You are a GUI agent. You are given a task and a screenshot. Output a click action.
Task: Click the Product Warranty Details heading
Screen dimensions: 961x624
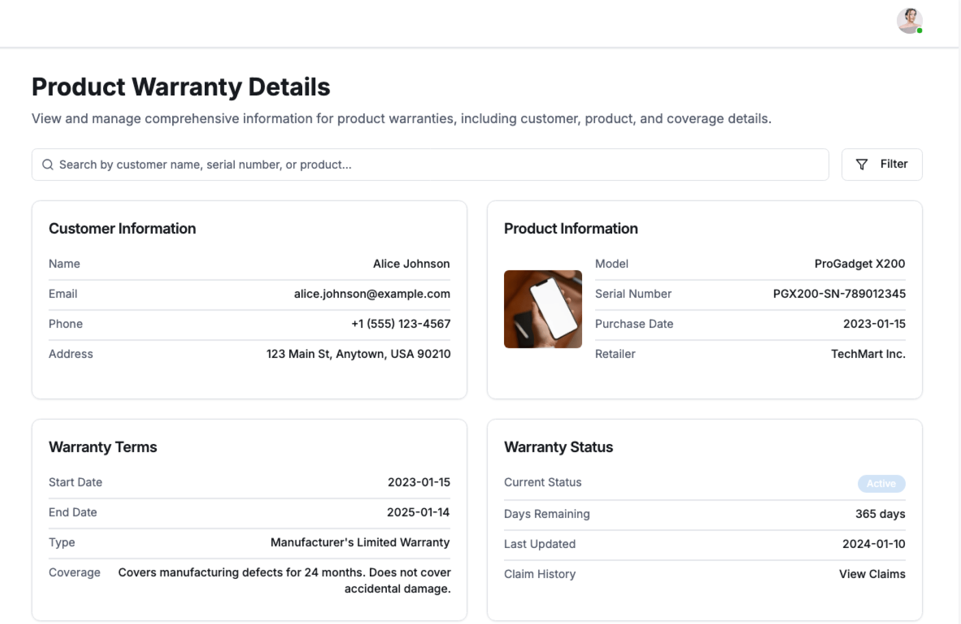181,87
